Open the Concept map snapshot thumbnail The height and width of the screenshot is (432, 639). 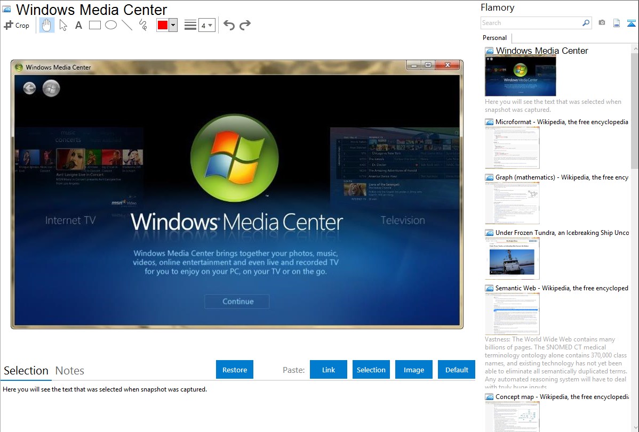512,417
